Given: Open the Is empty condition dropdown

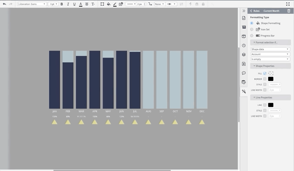Looking at the screenshot, I should [x=271, y=59].
